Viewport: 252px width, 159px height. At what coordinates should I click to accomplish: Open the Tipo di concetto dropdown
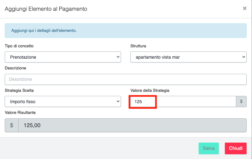63,57
